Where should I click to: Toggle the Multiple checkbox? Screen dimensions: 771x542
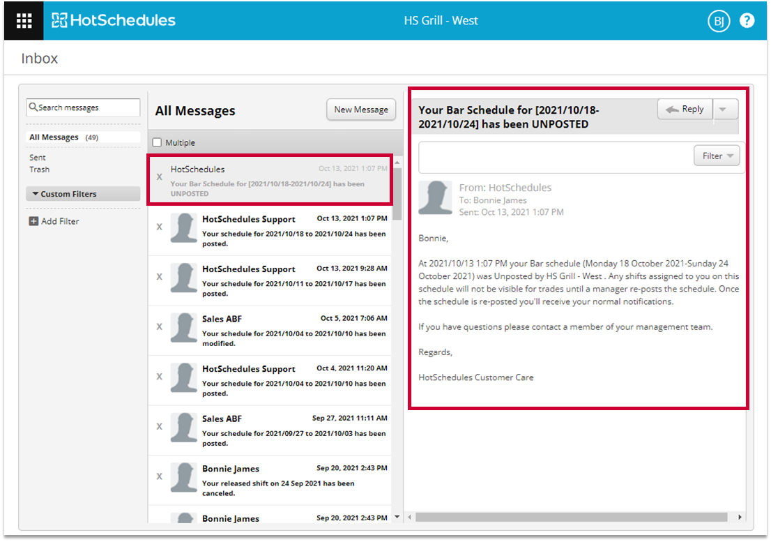158,143
